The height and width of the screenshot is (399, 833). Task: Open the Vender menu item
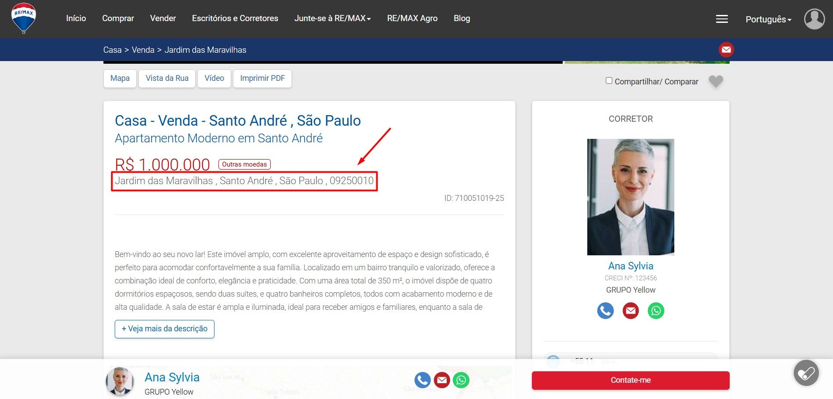coord(163,18)
